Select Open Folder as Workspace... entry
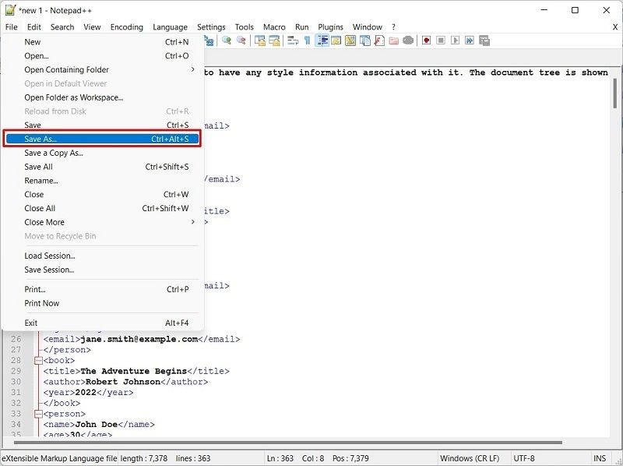Viewport: 623px width, 466px height. 103,97
